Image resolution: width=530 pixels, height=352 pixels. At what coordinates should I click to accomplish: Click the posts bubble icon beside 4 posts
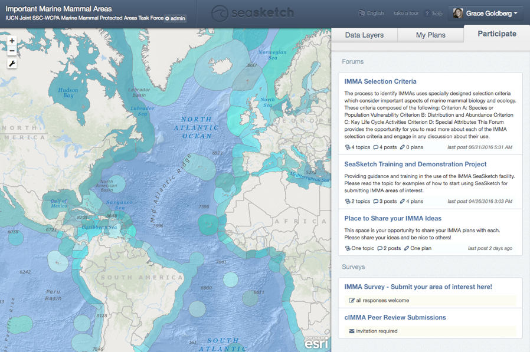375,147
